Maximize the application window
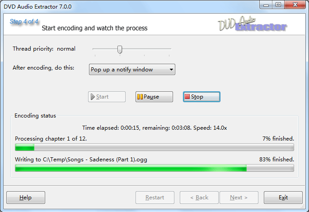Viewport: 309px width, 212px height. click(278, 5)
